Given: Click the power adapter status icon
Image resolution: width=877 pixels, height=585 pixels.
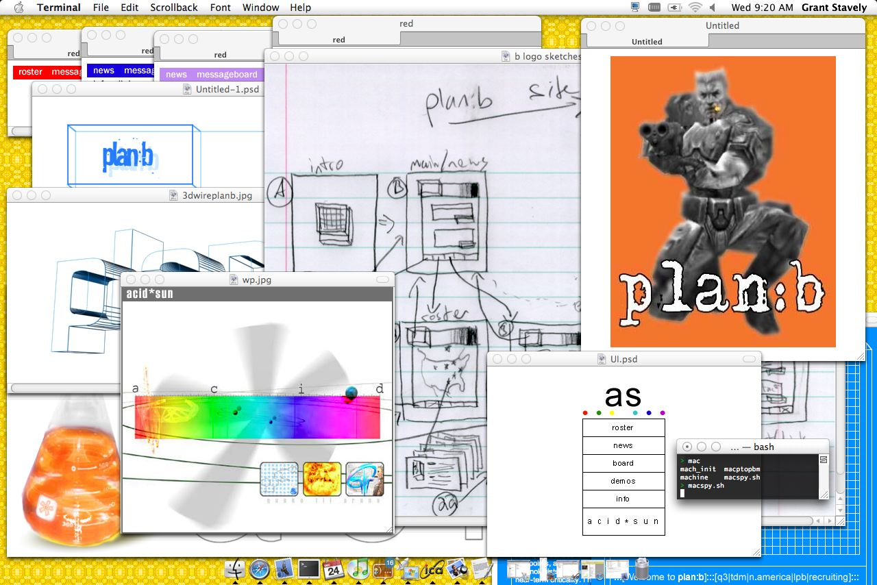Looking at the screenshot, I should point(675,8).
